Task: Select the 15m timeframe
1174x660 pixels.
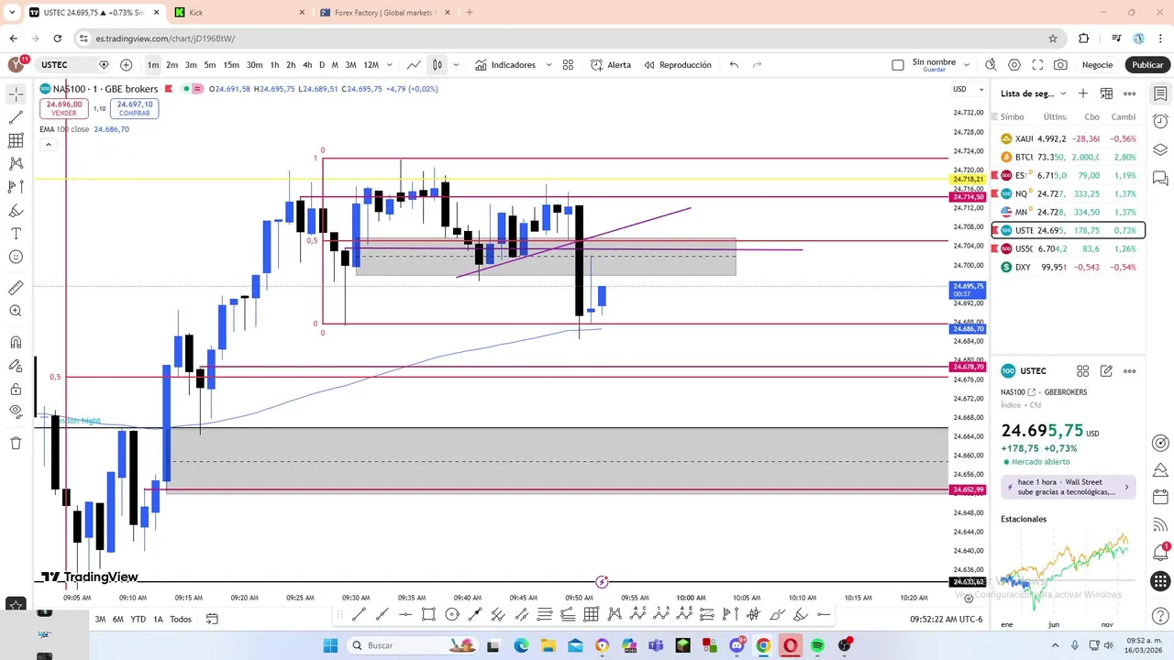Action: [231, 65]
